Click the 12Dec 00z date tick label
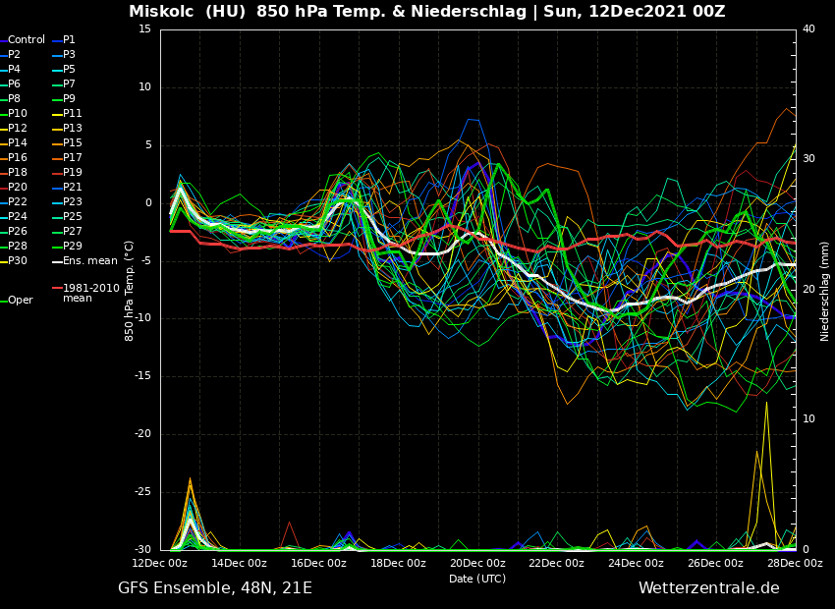The height and width of the screenshot is (609, 835). [159, 564]
